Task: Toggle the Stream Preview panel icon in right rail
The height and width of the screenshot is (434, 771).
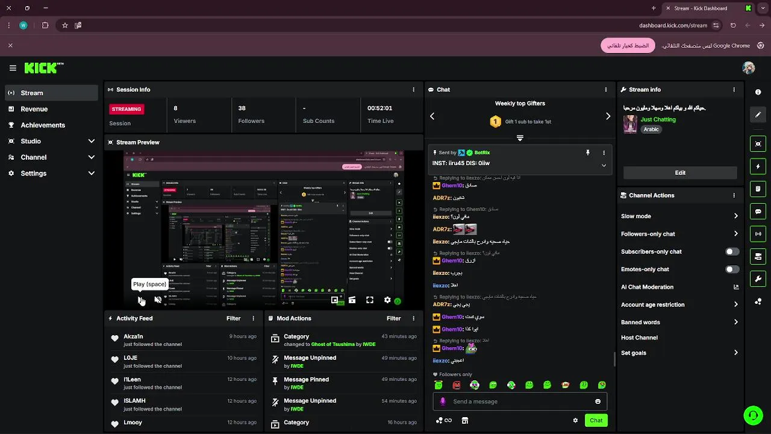Action: 758,143
